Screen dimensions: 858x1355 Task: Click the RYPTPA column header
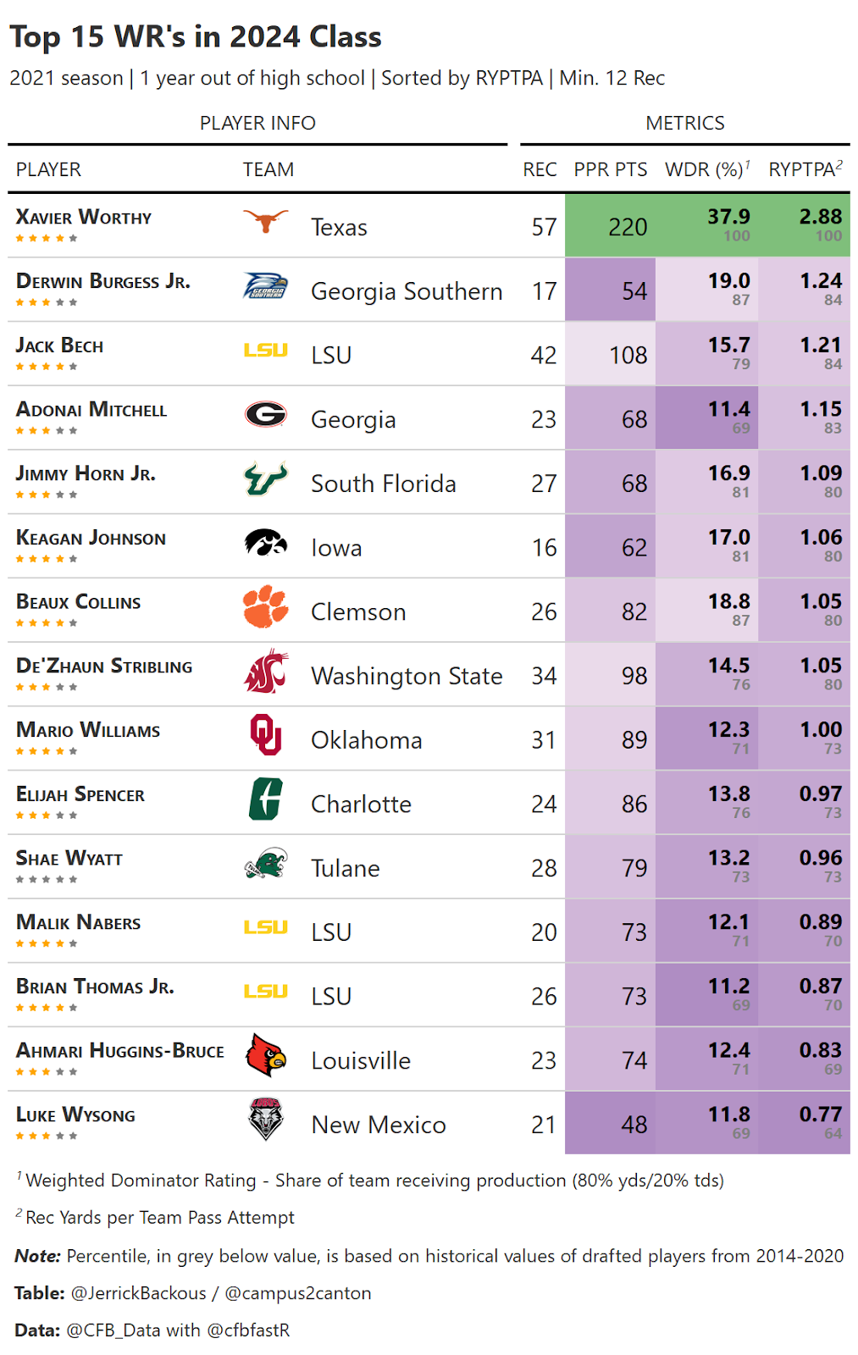coord(805,169)
